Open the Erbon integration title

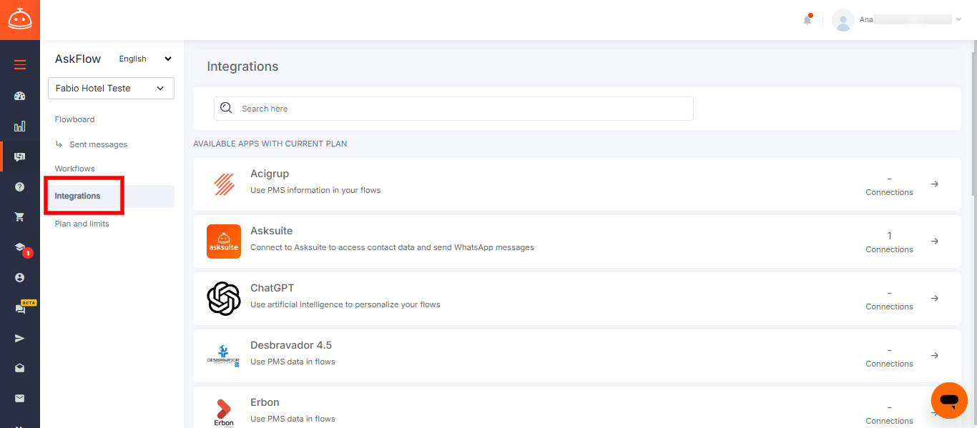(265, 402)
